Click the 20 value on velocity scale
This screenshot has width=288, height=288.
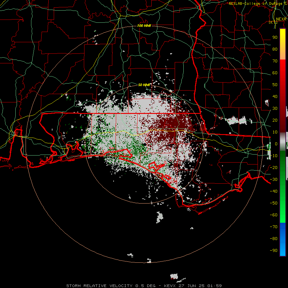[275, 120]
